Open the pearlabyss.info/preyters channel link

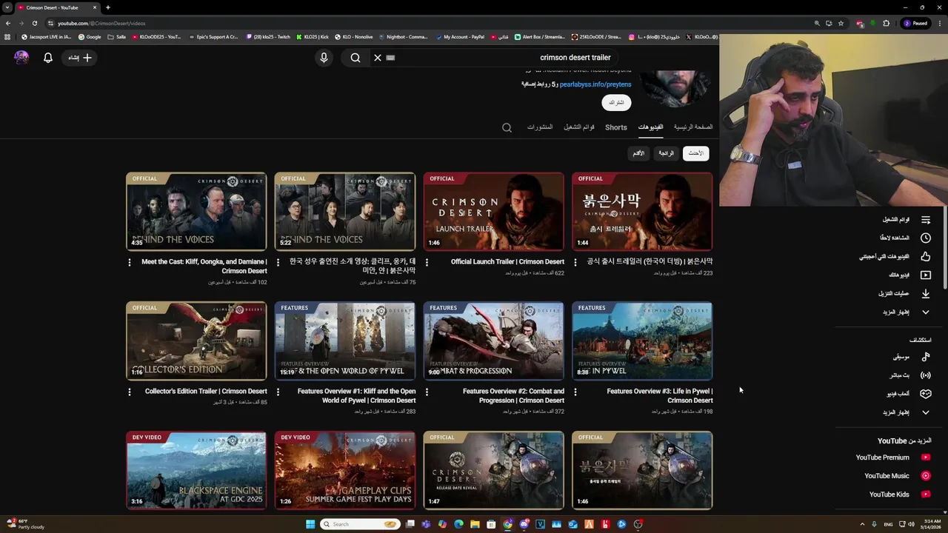pyautogui.click(x=595, y=84)
